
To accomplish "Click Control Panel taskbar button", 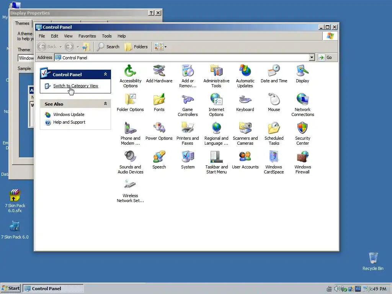I will pos(53,288).
